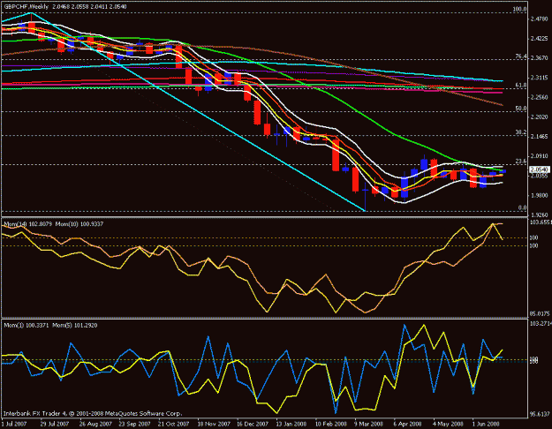
Task: Click the 2.4780 price axis label
Action: tap(540, 19)
